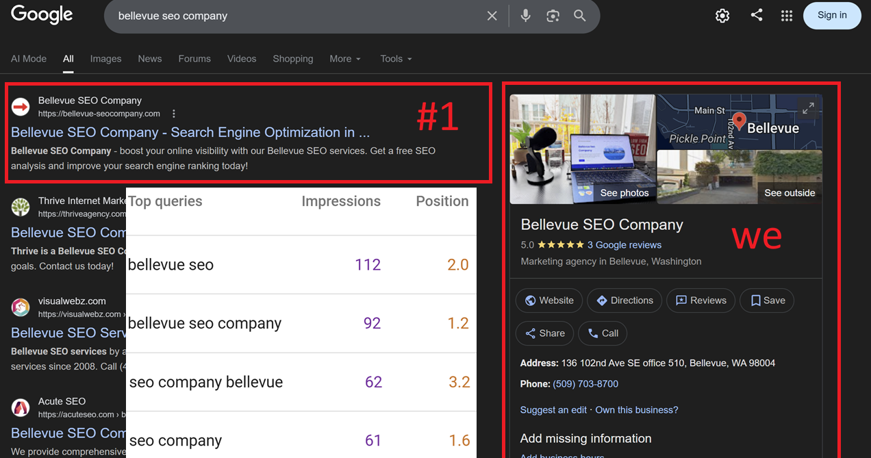Switch to News tab
The height and width of the screenshot is (458, 871).
150,59
